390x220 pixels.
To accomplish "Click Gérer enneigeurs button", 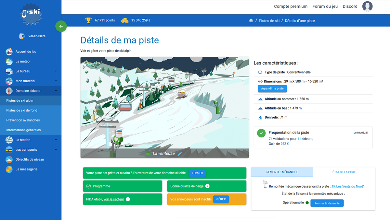I will coord(221,199).
